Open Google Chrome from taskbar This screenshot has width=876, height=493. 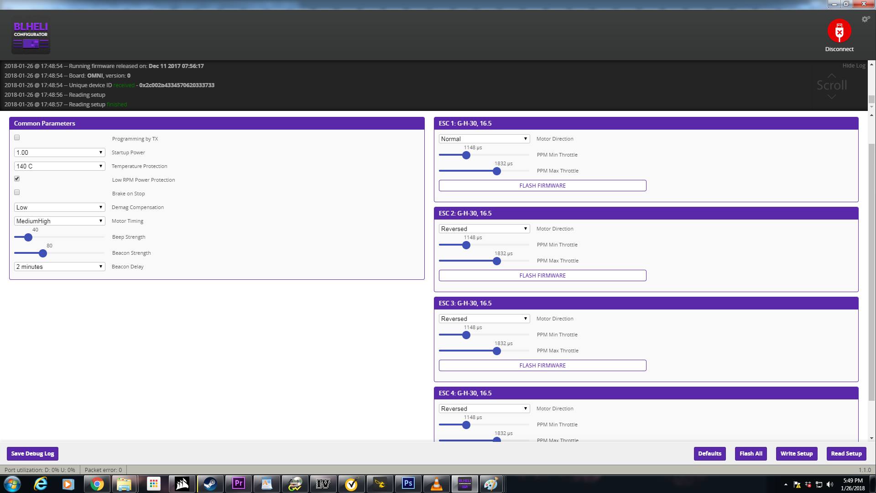coord(97,484)
